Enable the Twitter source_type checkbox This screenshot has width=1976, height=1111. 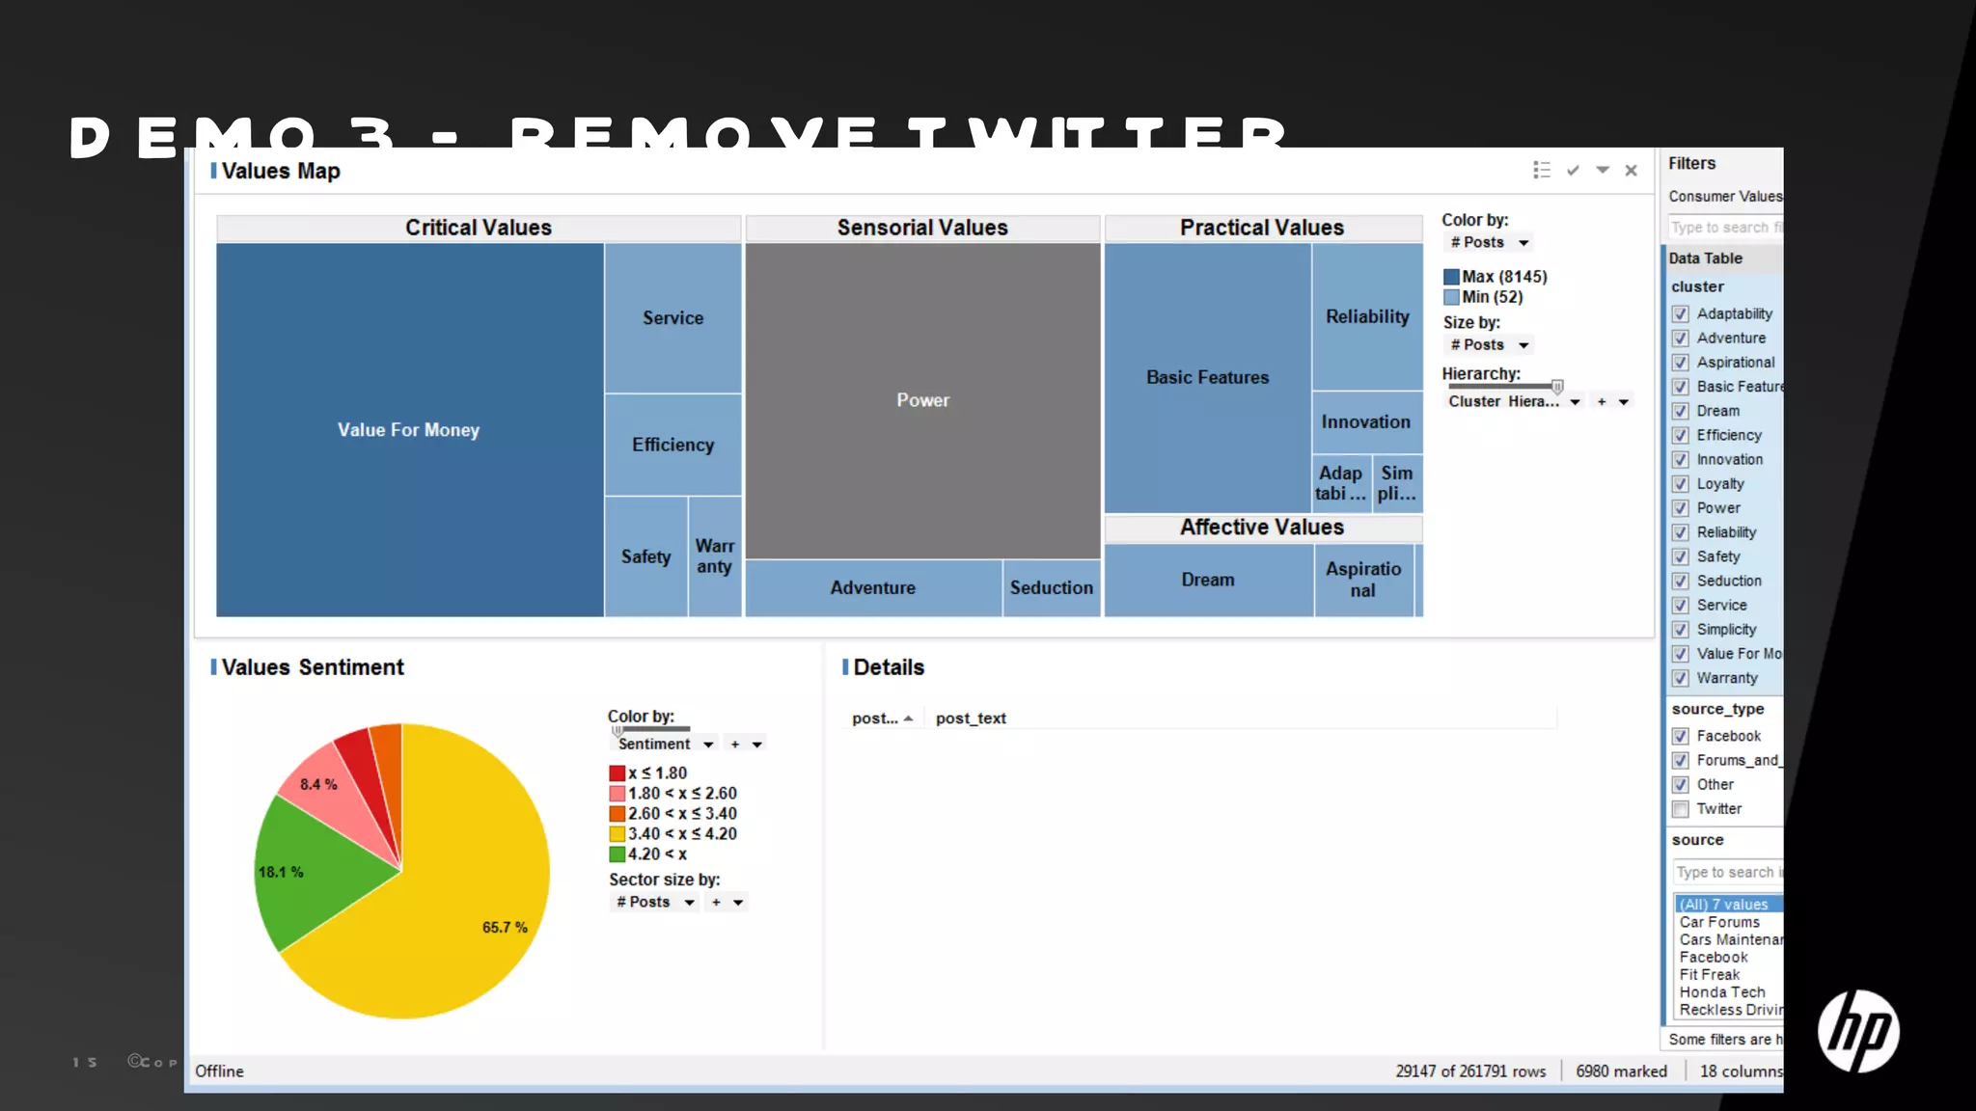(1681, 809)
